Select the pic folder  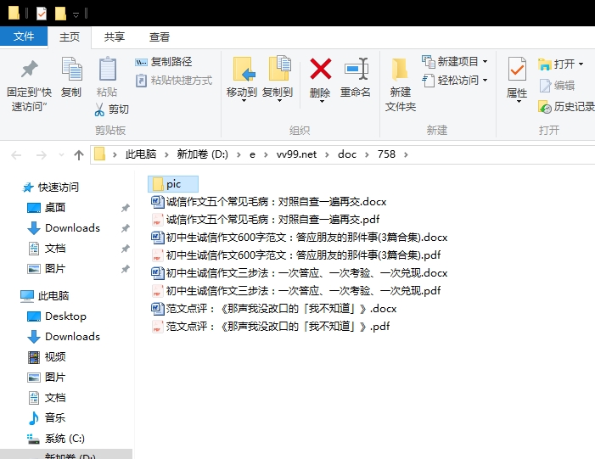tap(173, 184)
